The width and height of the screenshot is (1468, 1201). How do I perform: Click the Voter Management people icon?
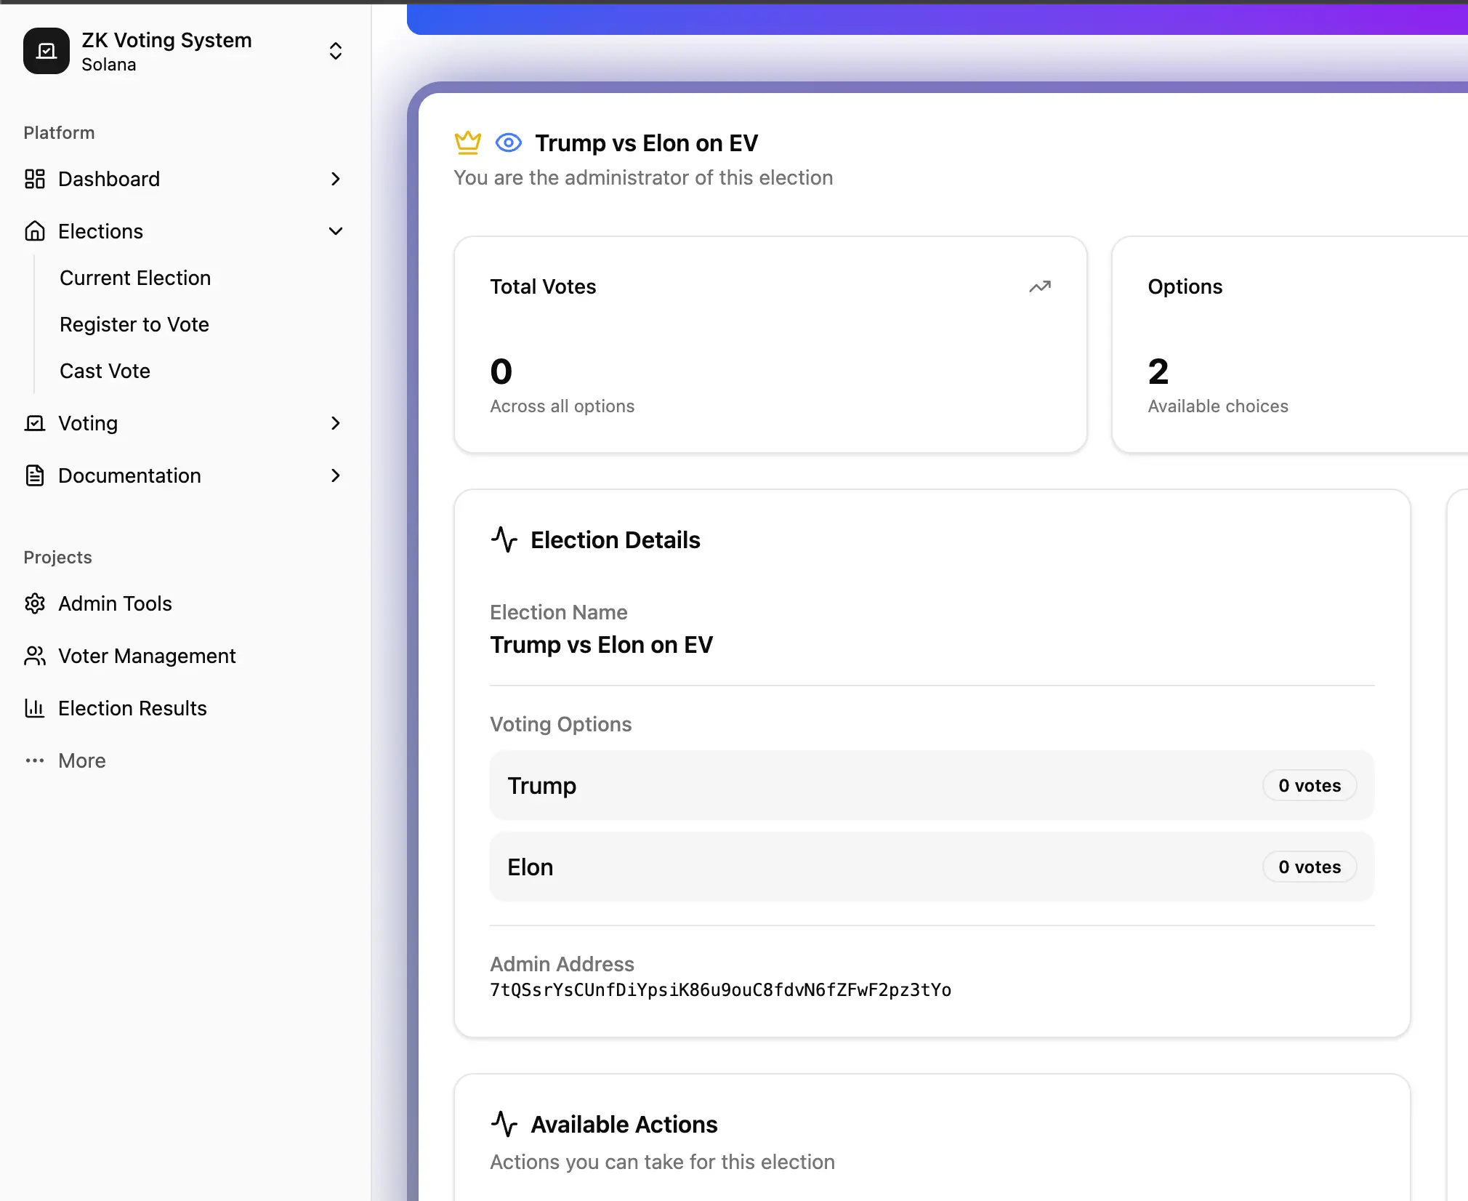coord(35,656)
